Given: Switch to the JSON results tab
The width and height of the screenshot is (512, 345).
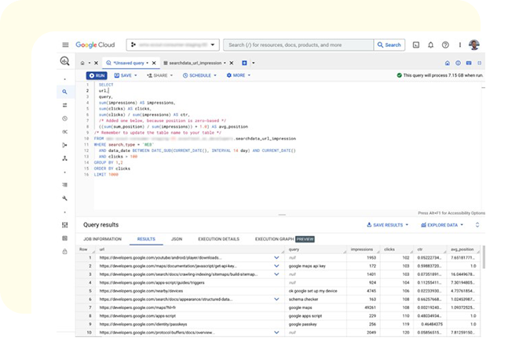Looking at the screenshot, I should point(177,239).
